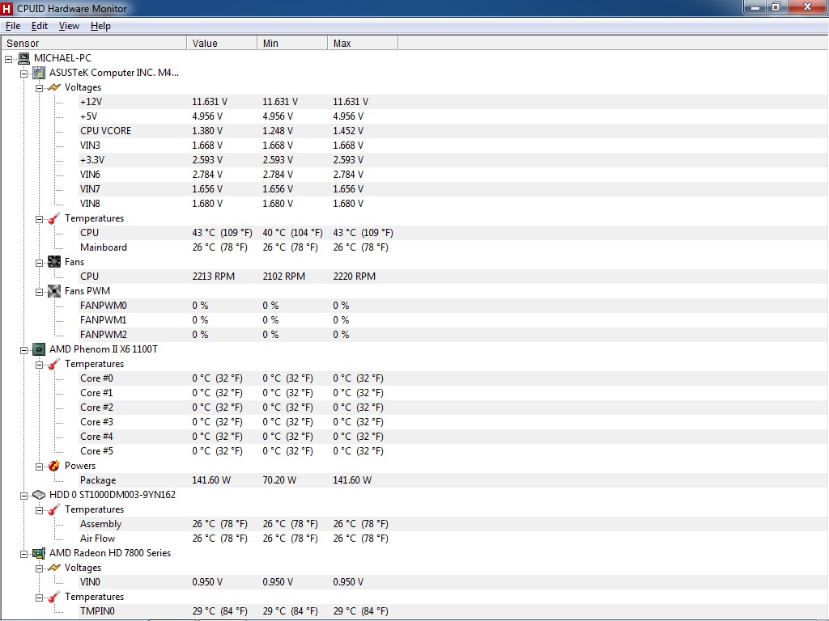Click the CPUID Hardware Monitor title bar icon

[6, 8]
